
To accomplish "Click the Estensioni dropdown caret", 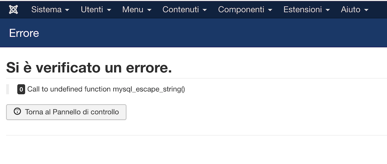I will click(328, 10).
